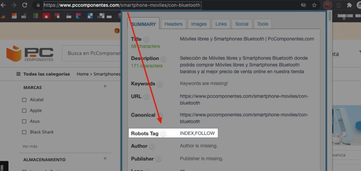
Task: Click the crossed-out eye icon in address bar
Action: point(304,5)
